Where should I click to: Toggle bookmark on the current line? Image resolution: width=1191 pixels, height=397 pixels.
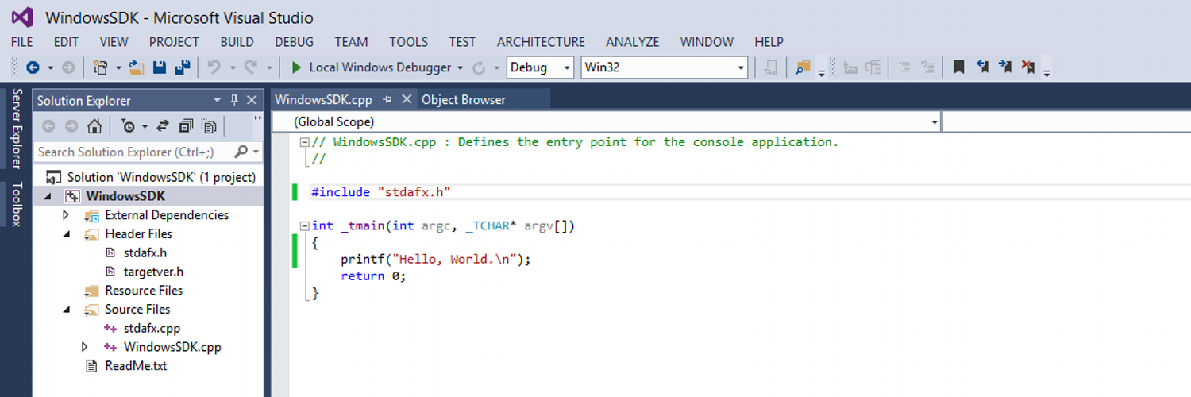[958, 67]
